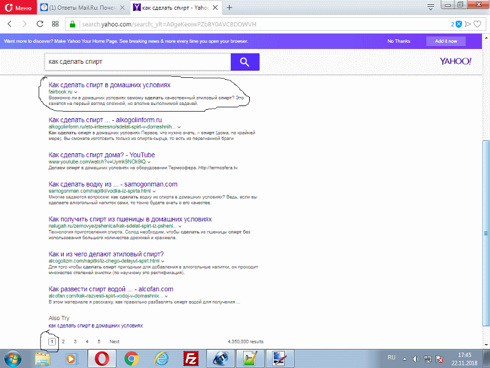Expand arrow beside nalugah.ru URL
The width and height of the screenshot is (490, 368).
pyautogui.click(x=180, y=226)
